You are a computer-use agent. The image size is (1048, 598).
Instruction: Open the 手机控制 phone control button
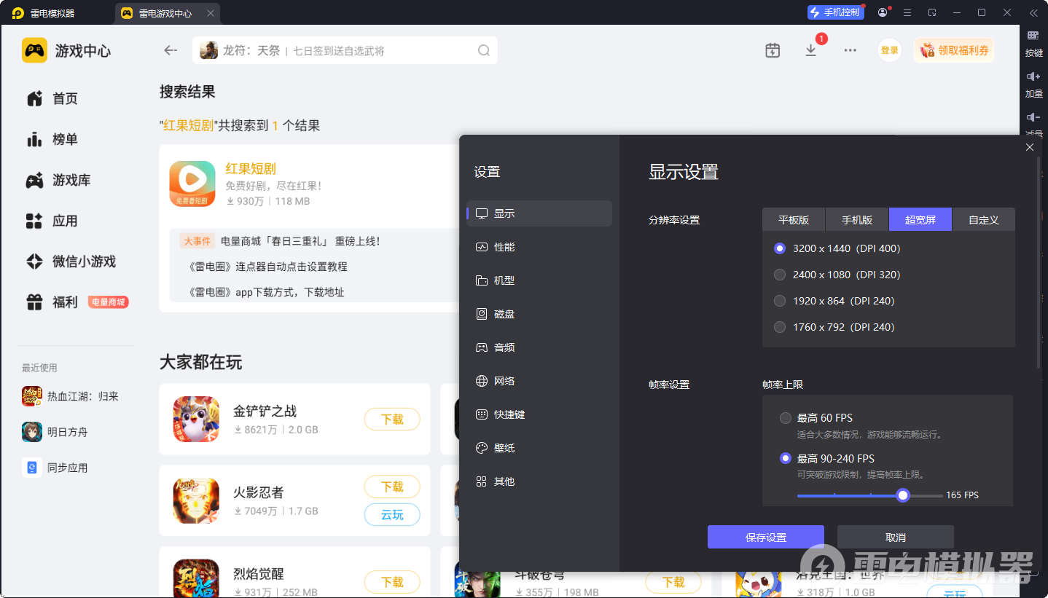click(834, 12)
